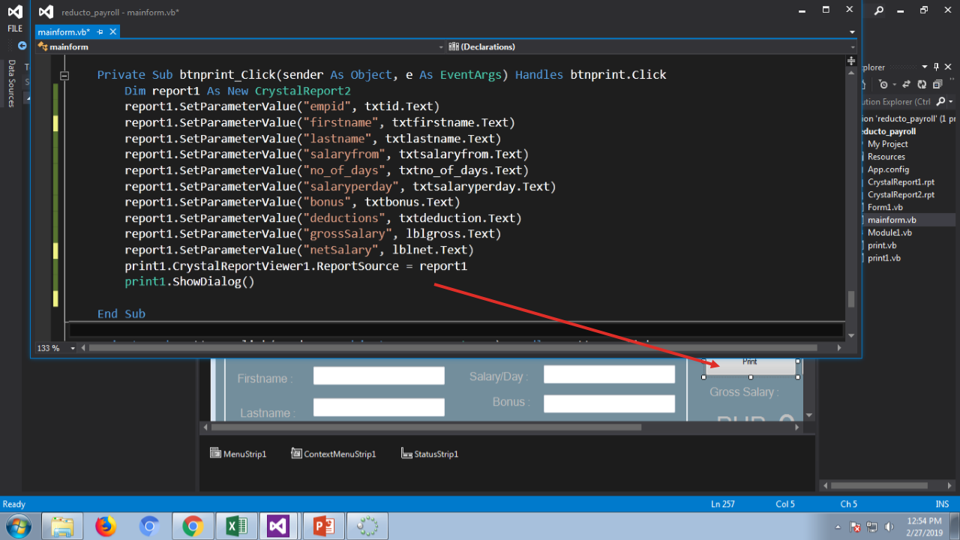Open the mainform navigation bar dropdown icon
Screen dimensions: 960x540
[x=442, y=46]
